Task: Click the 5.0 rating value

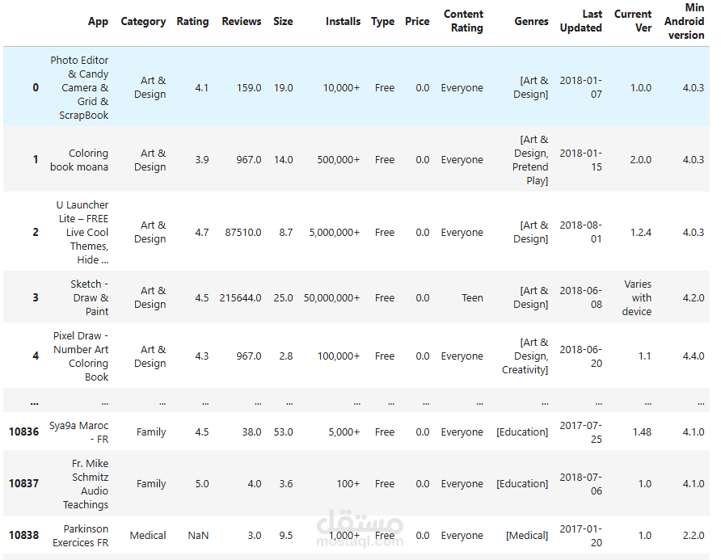Action: click(202, 484)
